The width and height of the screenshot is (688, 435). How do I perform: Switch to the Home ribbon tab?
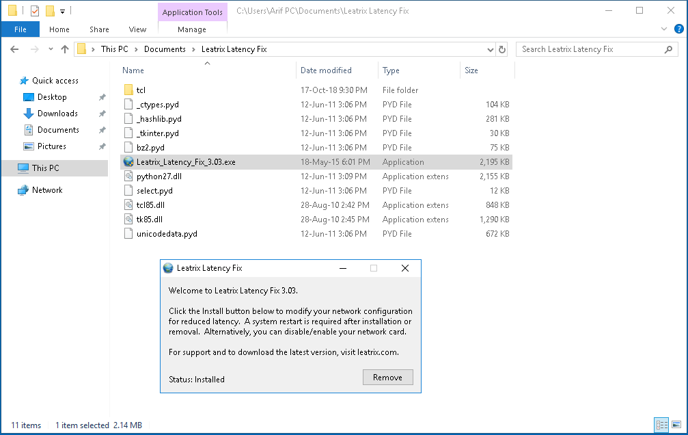tap(59, 29)
